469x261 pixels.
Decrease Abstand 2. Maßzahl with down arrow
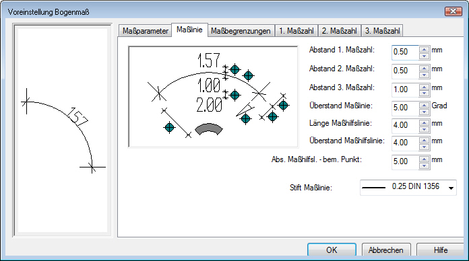(424, 75)
